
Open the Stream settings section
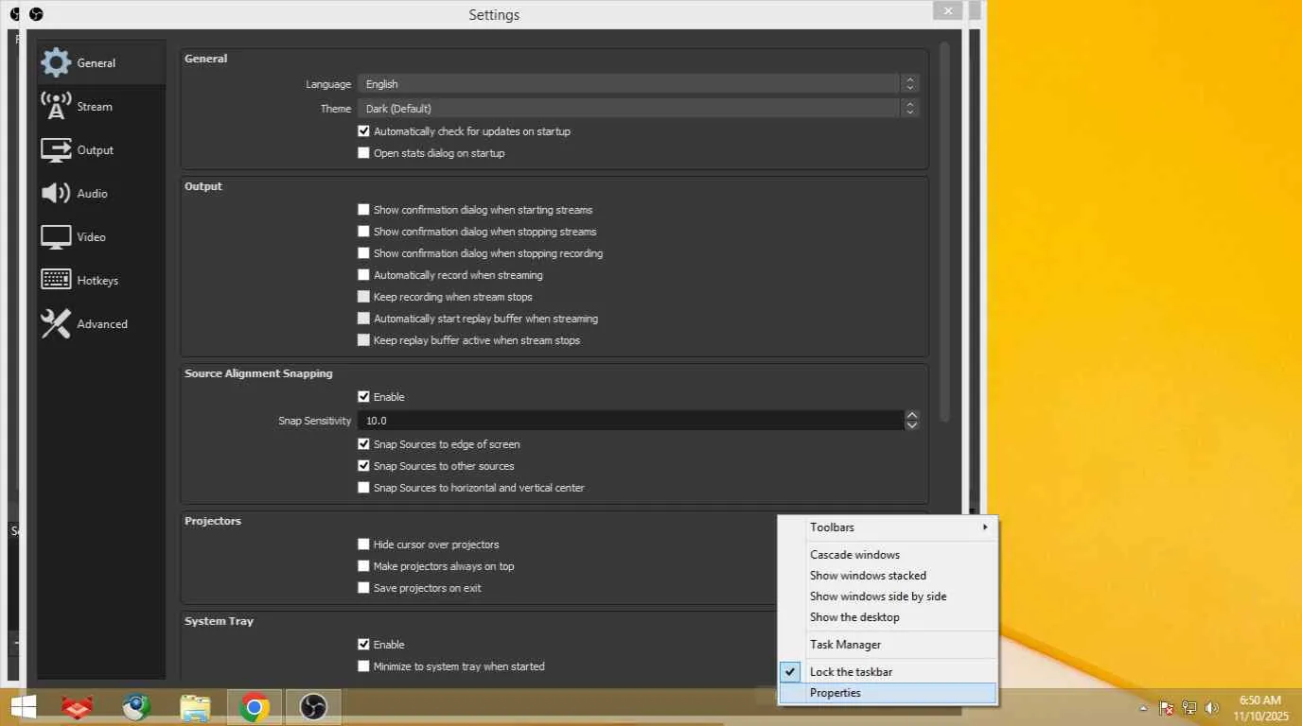(101, 107)
